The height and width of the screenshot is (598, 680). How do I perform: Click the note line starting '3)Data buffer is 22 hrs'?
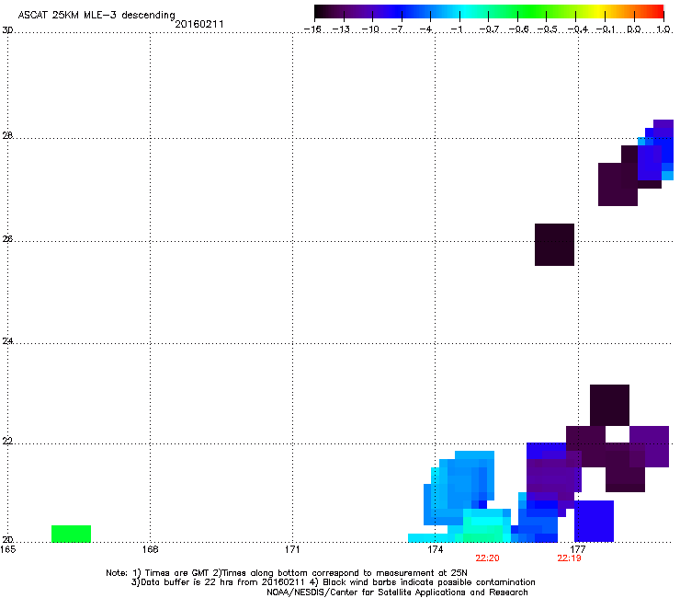[333, 582]
